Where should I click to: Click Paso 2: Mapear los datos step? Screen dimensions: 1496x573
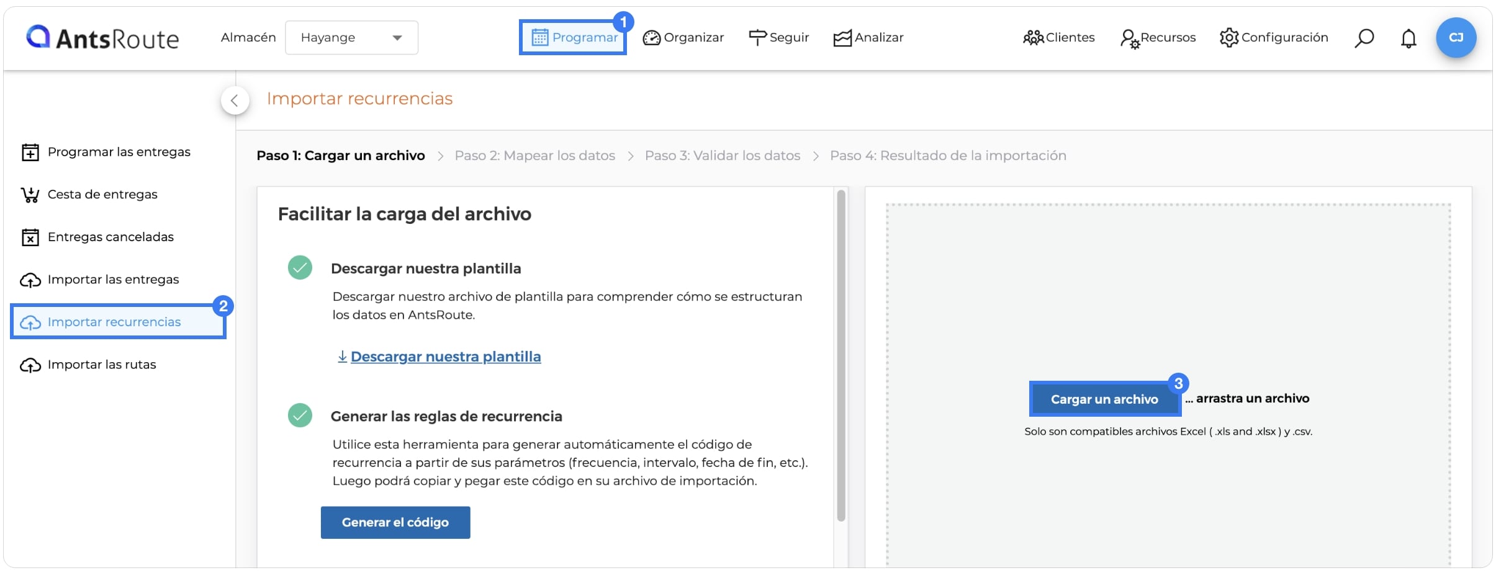click(x=534, y=156)
